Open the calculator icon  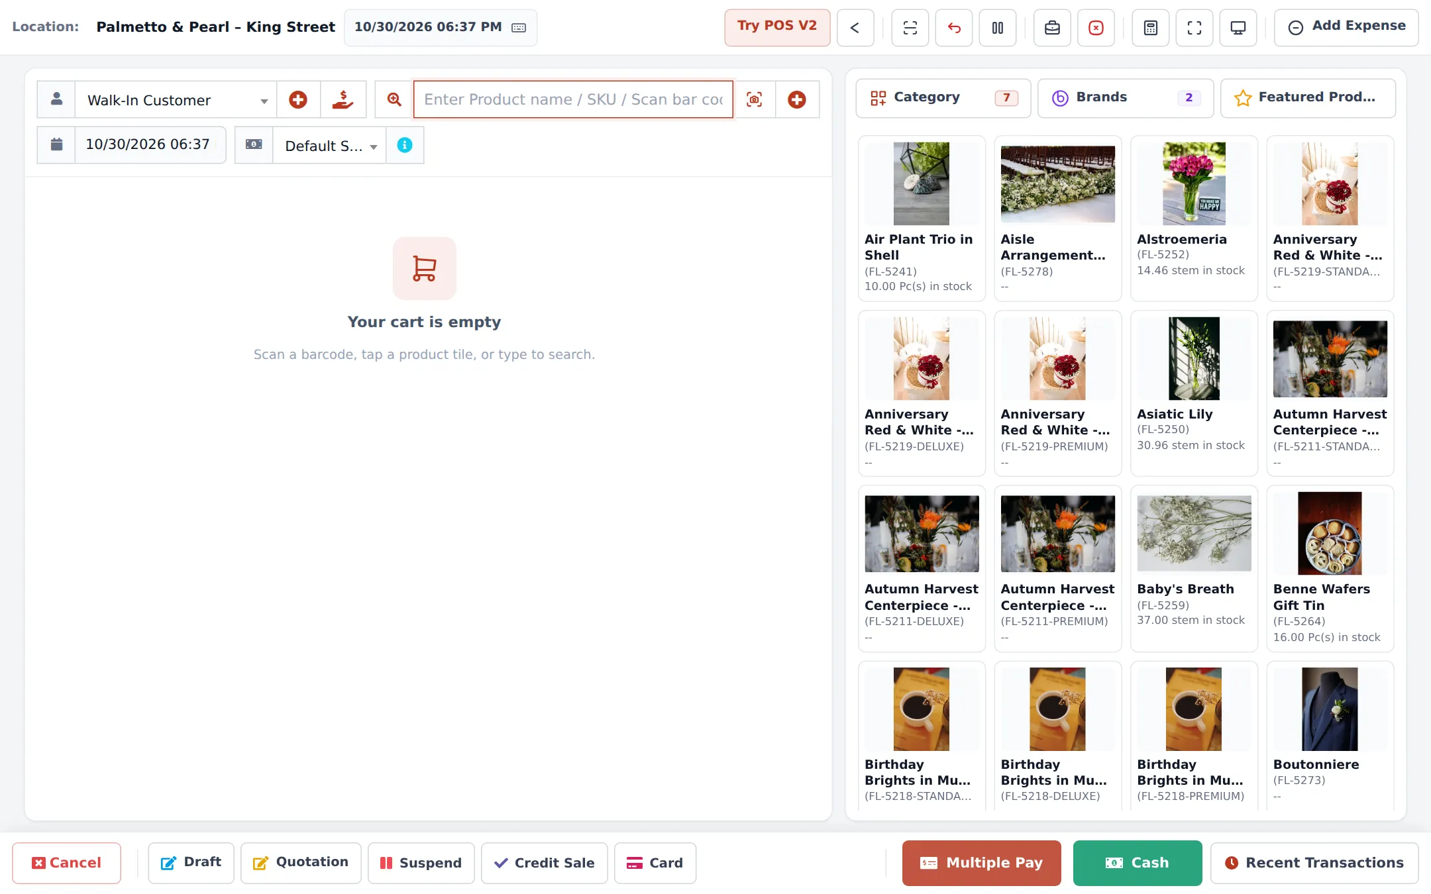1150,28
